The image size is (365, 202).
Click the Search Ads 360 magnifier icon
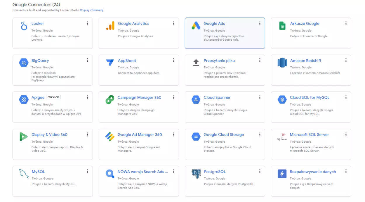click(110, 174)
